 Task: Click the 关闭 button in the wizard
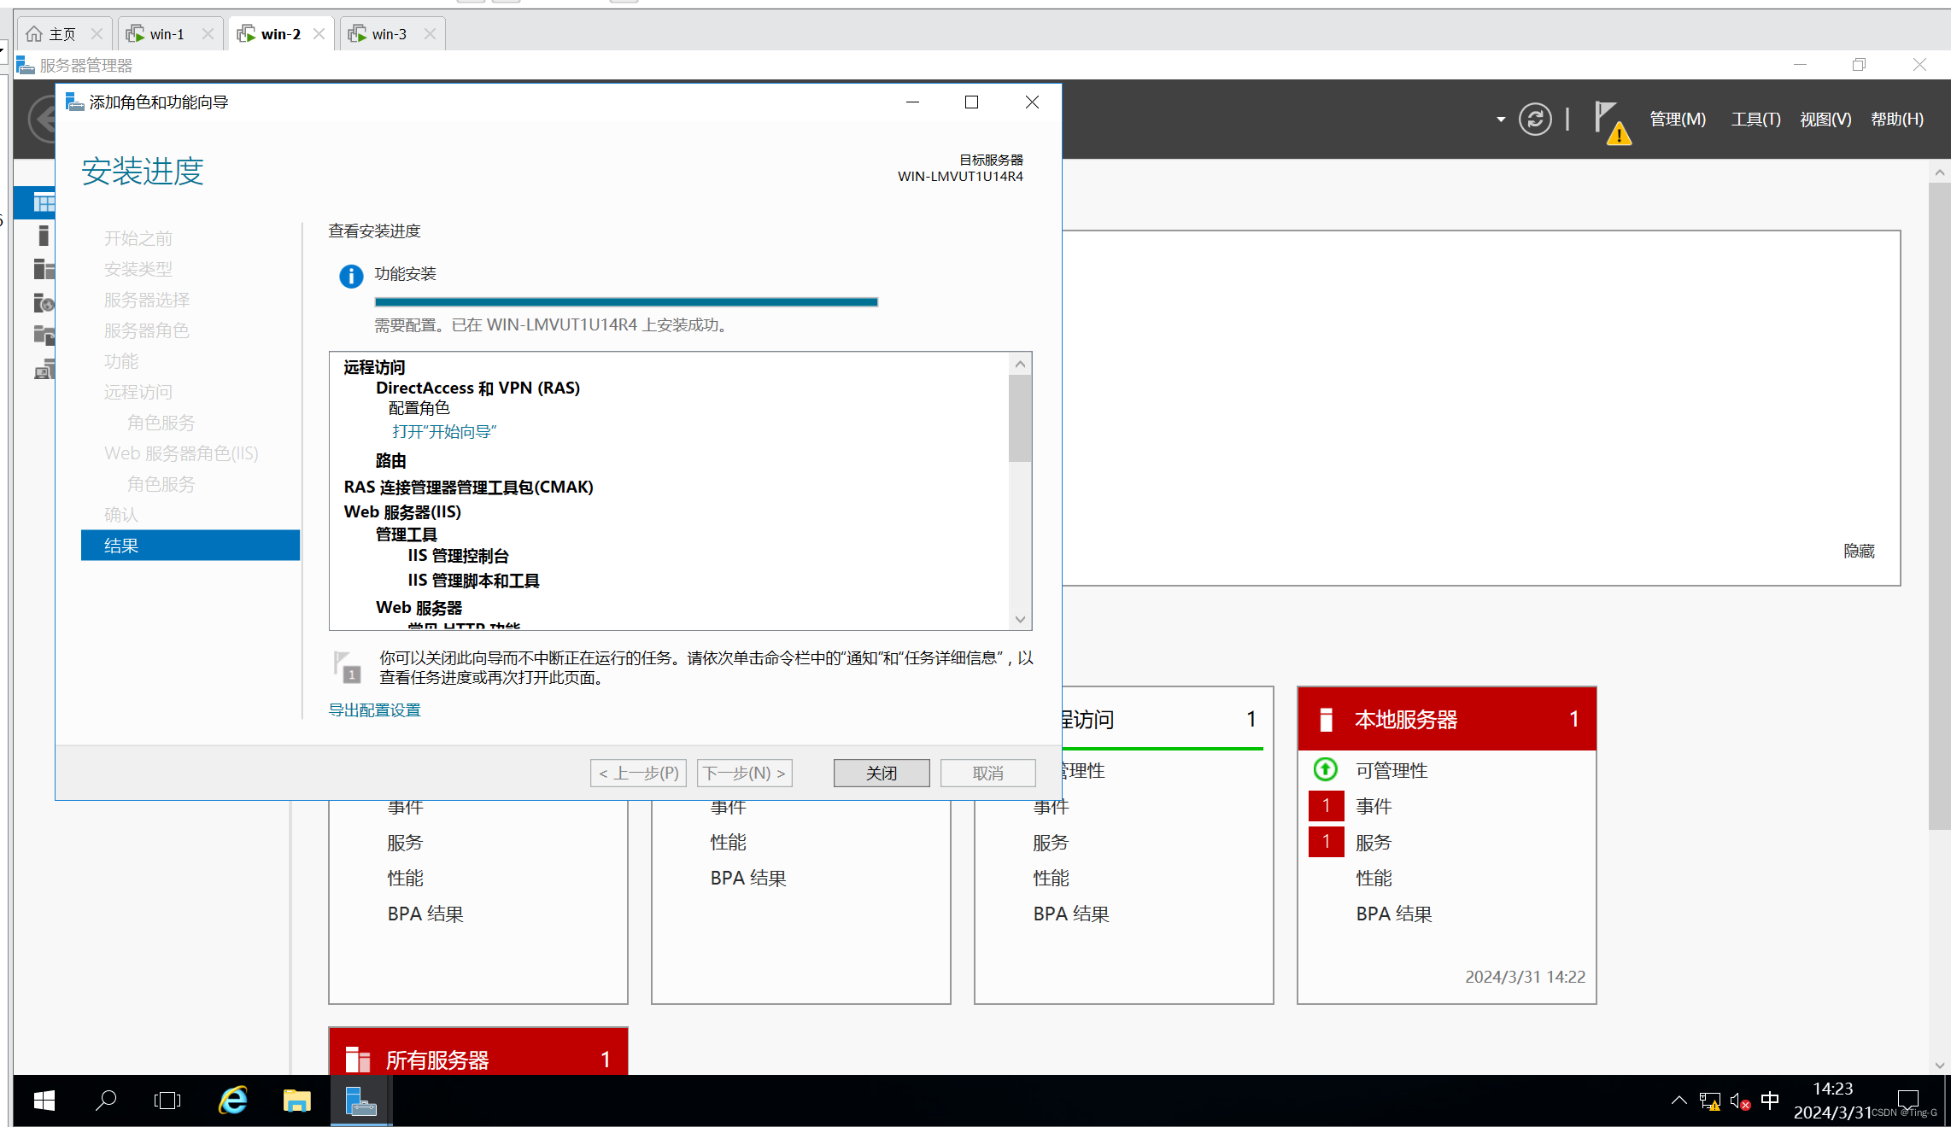tap(881, 774)
